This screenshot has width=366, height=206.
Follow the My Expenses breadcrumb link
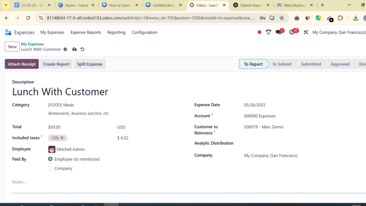click(33, 44)
